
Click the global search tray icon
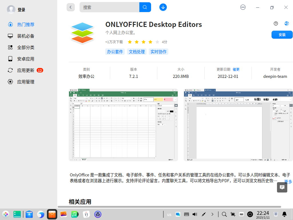click(x=224, y=214)
